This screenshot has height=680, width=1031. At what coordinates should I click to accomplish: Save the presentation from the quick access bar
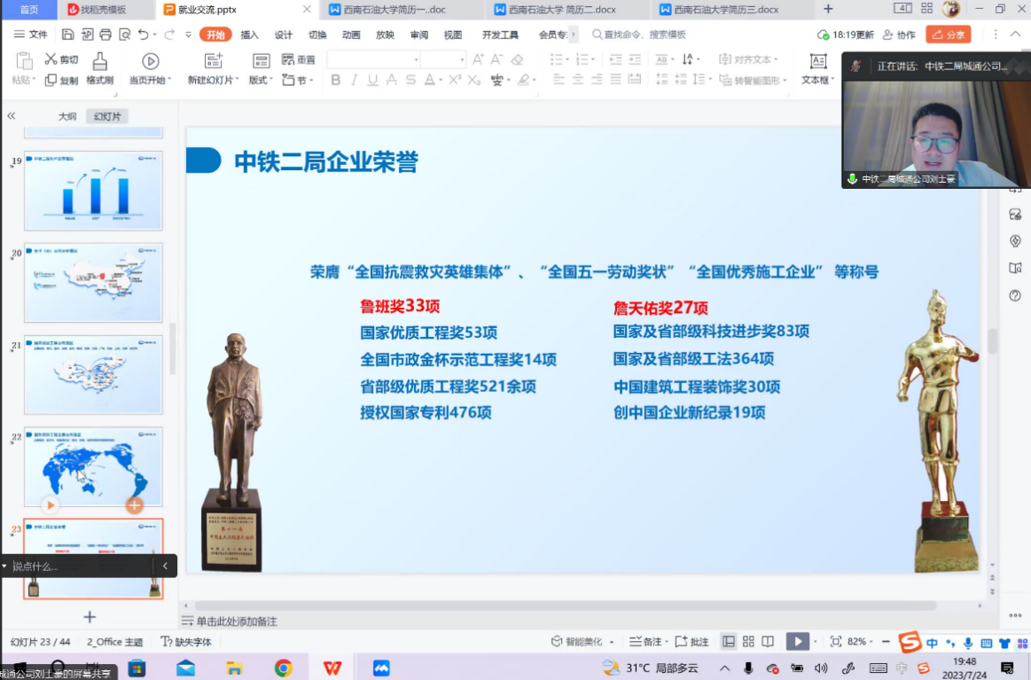[67, 35]
